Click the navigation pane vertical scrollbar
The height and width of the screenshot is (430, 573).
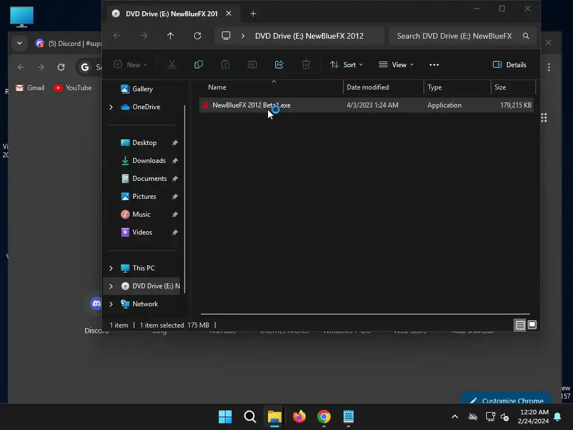(185, 199)
